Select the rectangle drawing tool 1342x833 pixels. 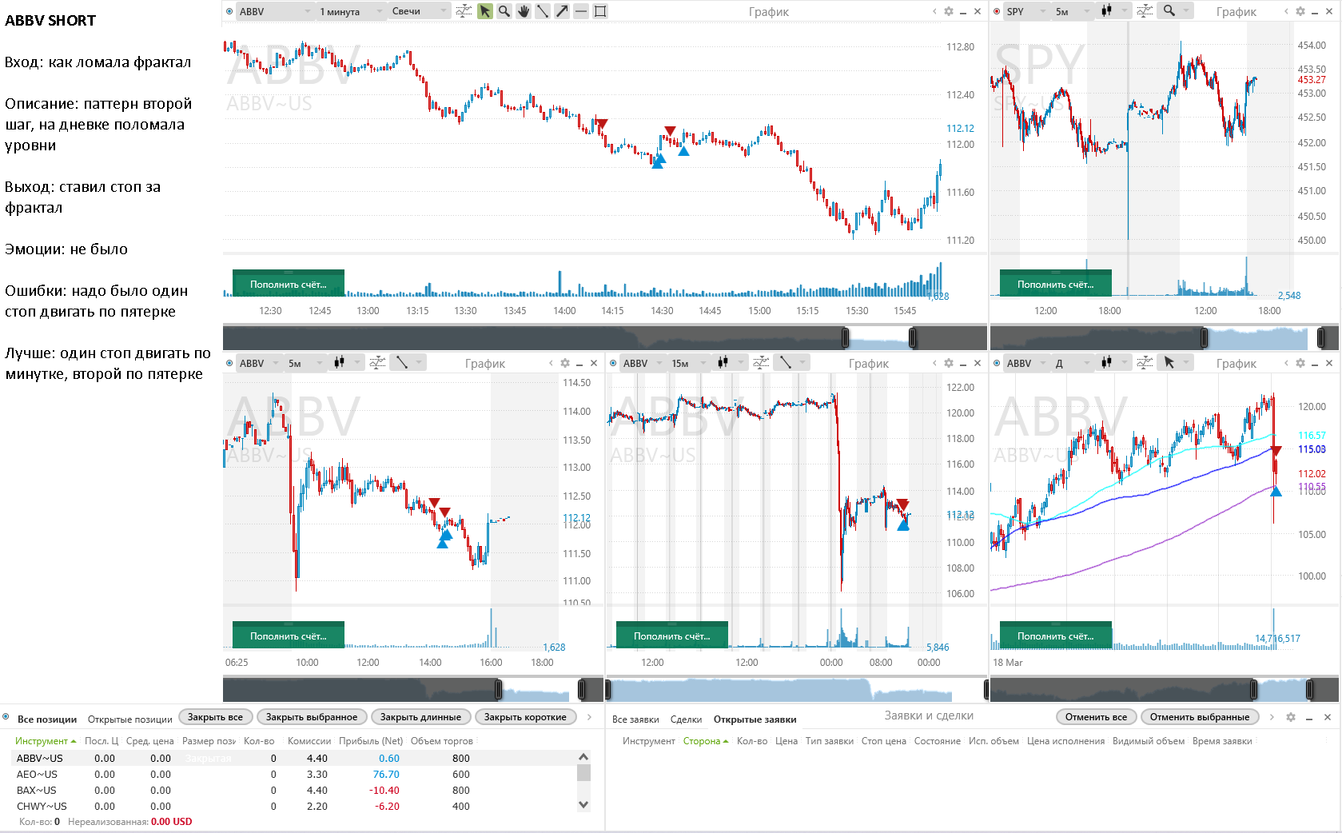click(600, 11)
